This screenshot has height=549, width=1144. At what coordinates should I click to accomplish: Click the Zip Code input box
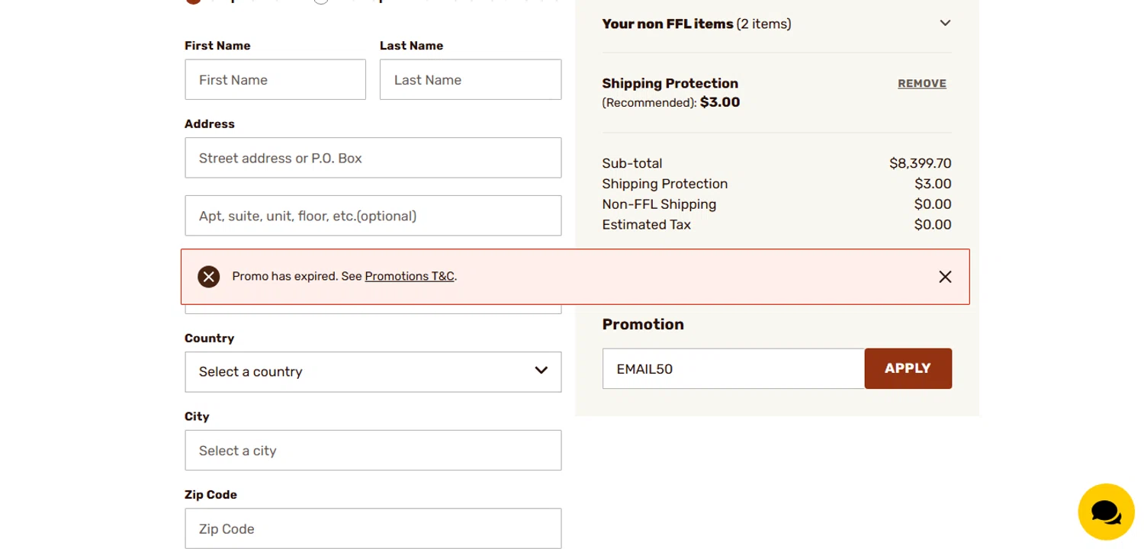(x=372, y=528)
